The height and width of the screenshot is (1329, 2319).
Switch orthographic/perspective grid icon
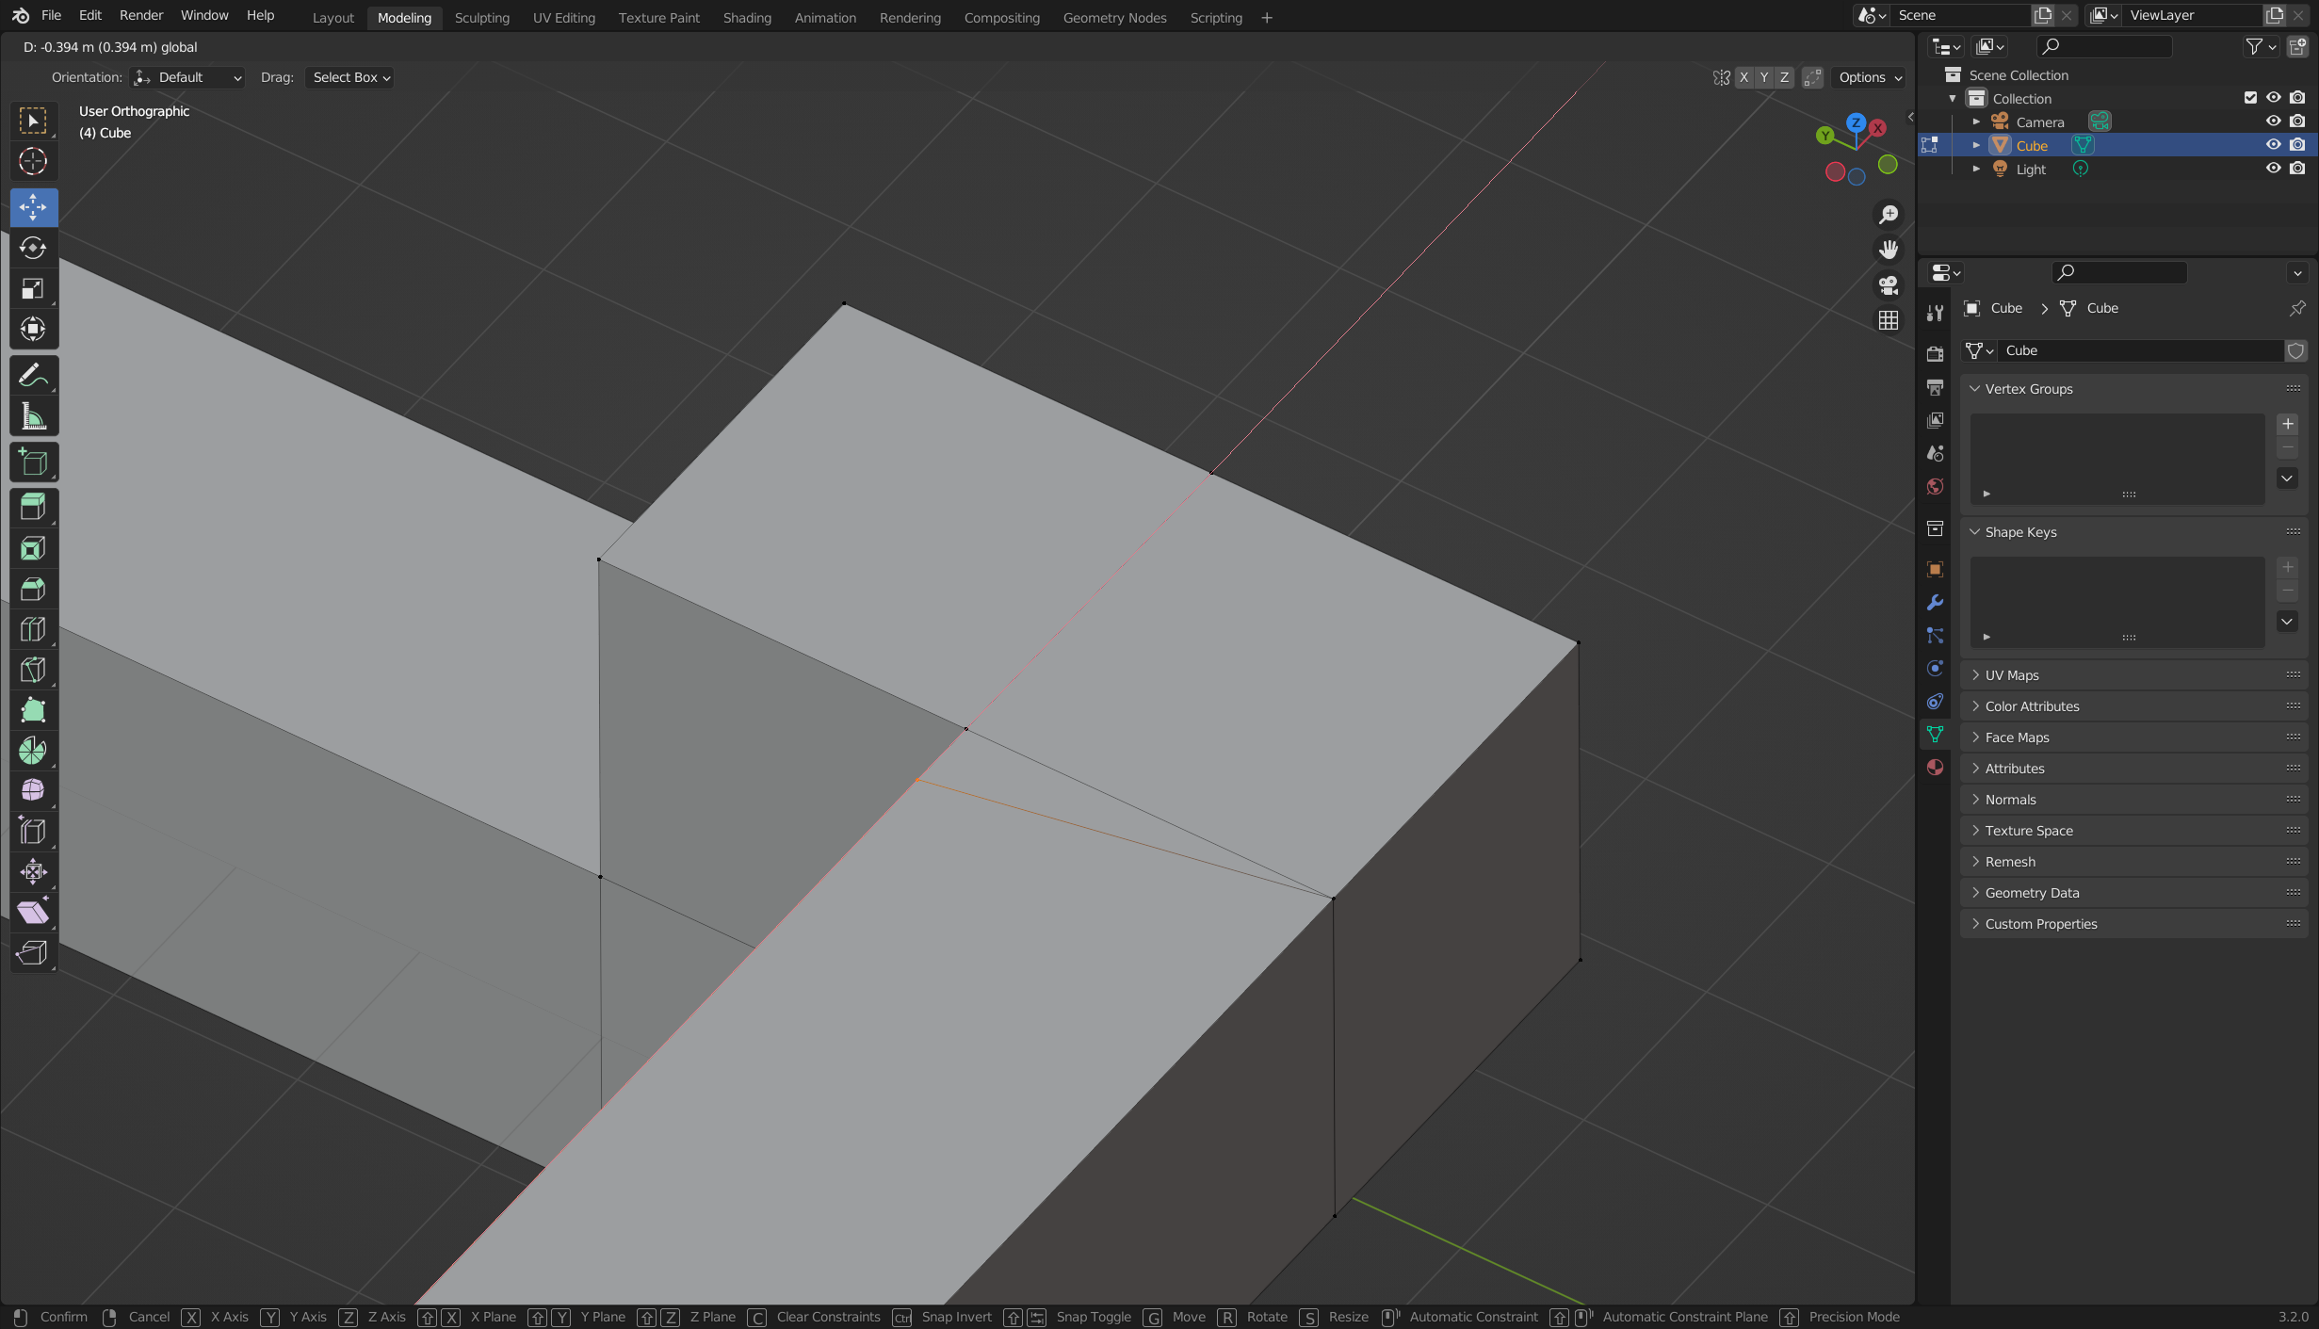[x=1889, y=320]
